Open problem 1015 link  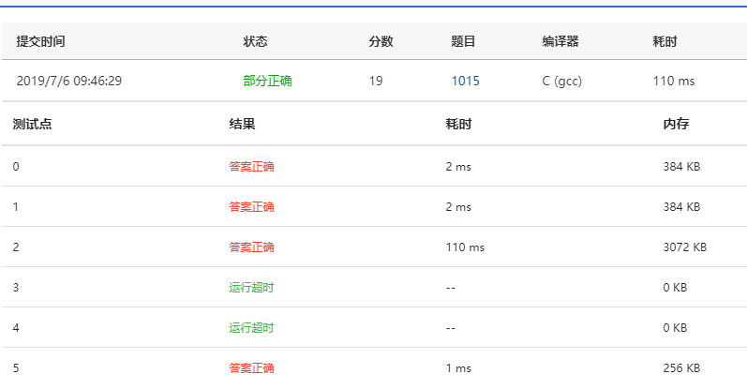point(465,81)
